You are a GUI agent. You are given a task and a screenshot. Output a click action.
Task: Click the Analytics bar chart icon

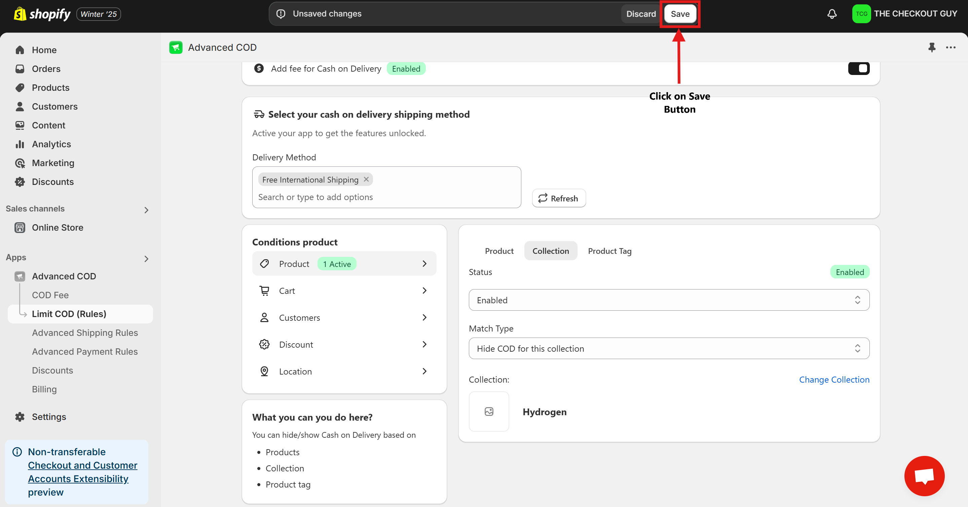pos(20,144)
